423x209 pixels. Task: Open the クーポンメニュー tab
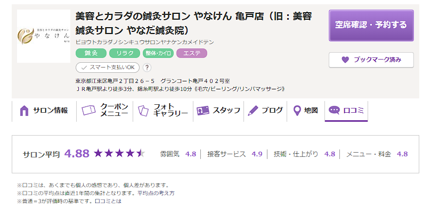pyautogui.click(x=104, y=111)
